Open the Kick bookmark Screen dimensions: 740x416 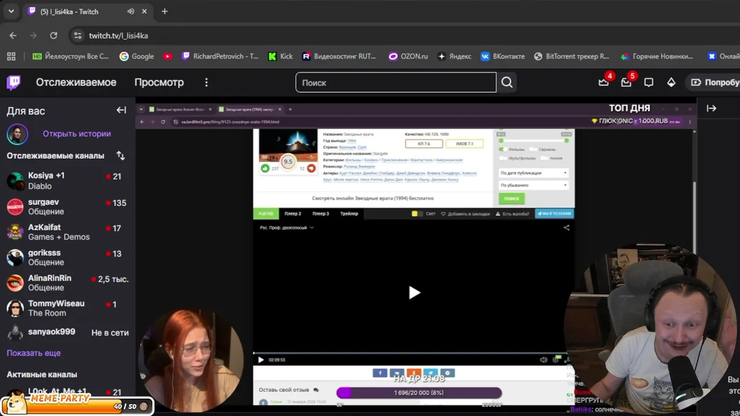(x=280, y=56)
